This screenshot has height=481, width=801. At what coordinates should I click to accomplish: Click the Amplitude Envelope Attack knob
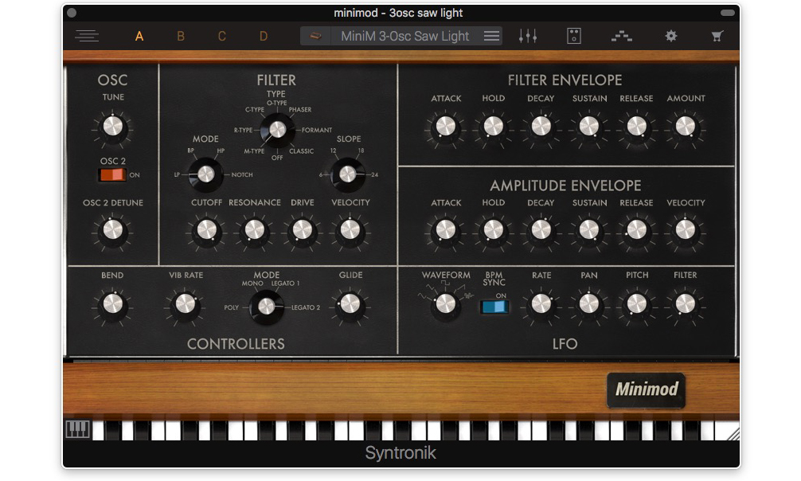pos(445,230)
